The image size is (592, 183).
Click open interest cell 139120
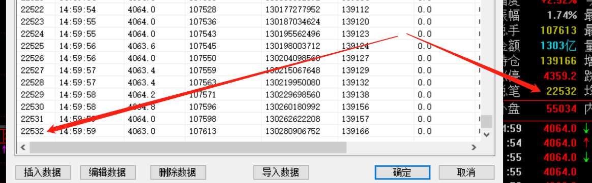(x=356, y=21)
